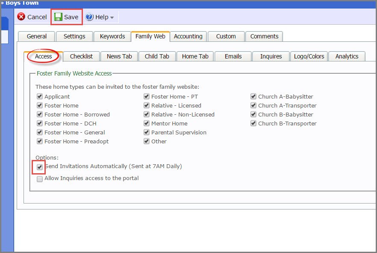Open the Accounting tab
Image resolution: width=377 pixels, height=253 pixels.
point(188,36)
